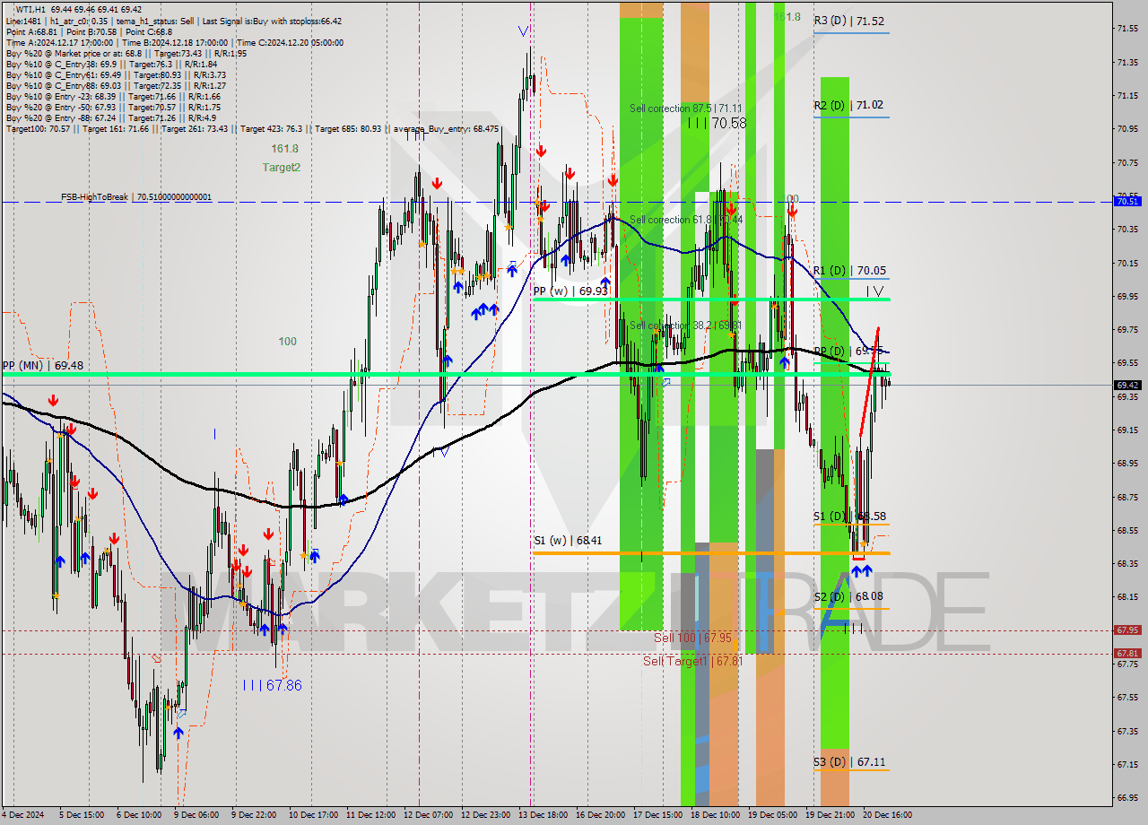Viewport: 1148px width, 825px height.
Task: Select the 'Sell 100 | 67.95' target label
Action: click(x=692, y=638)
